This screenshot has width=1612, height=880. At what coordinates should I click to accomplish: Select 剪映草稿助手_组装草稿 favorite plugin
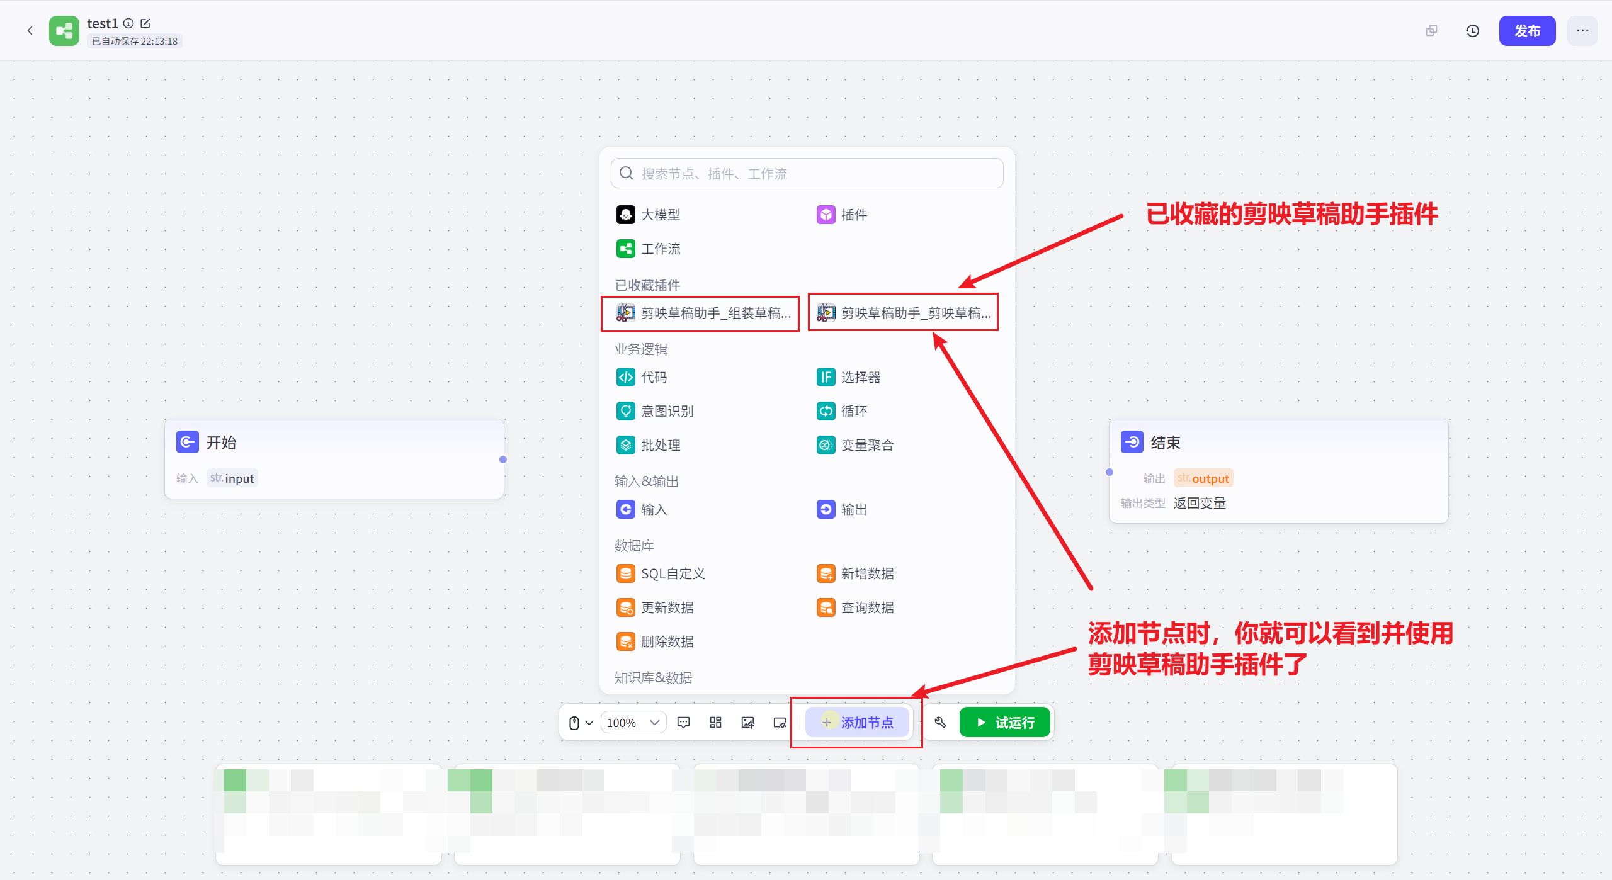click(700, 313)
